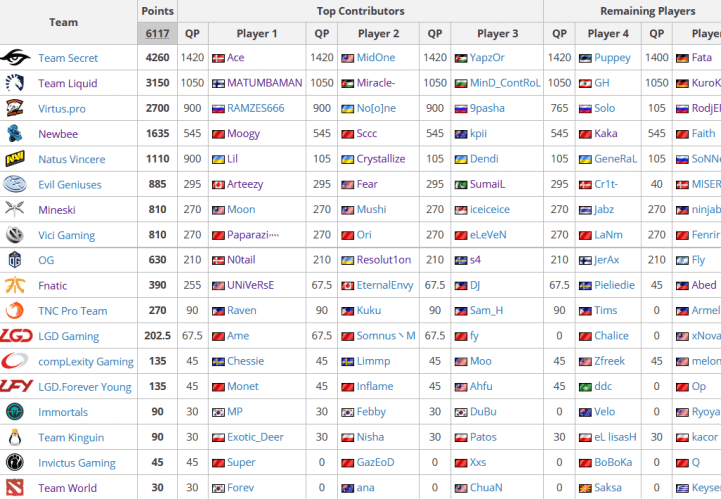The width and height of the screenshot is (721, 499).
Task: Click the Natus Vincere logo icon
Action: 16,159
